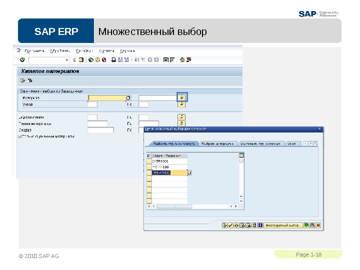Switch to the Выбрать отд. значения tab
The height and width of the screenshot is (270, 360).
coord(174,143)
